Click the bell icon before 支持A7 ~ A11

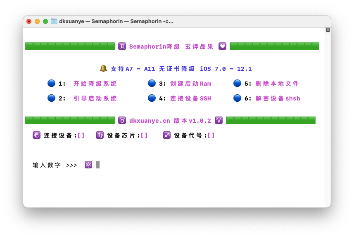pyautogui.click(x=103, y=68)
